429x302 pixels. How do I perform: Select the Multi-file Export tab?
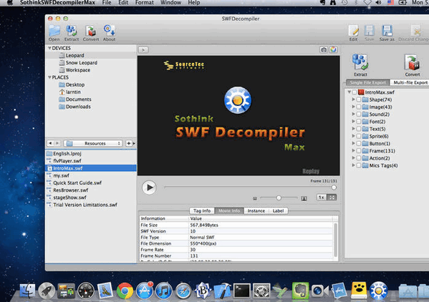(x=410, y=82)
